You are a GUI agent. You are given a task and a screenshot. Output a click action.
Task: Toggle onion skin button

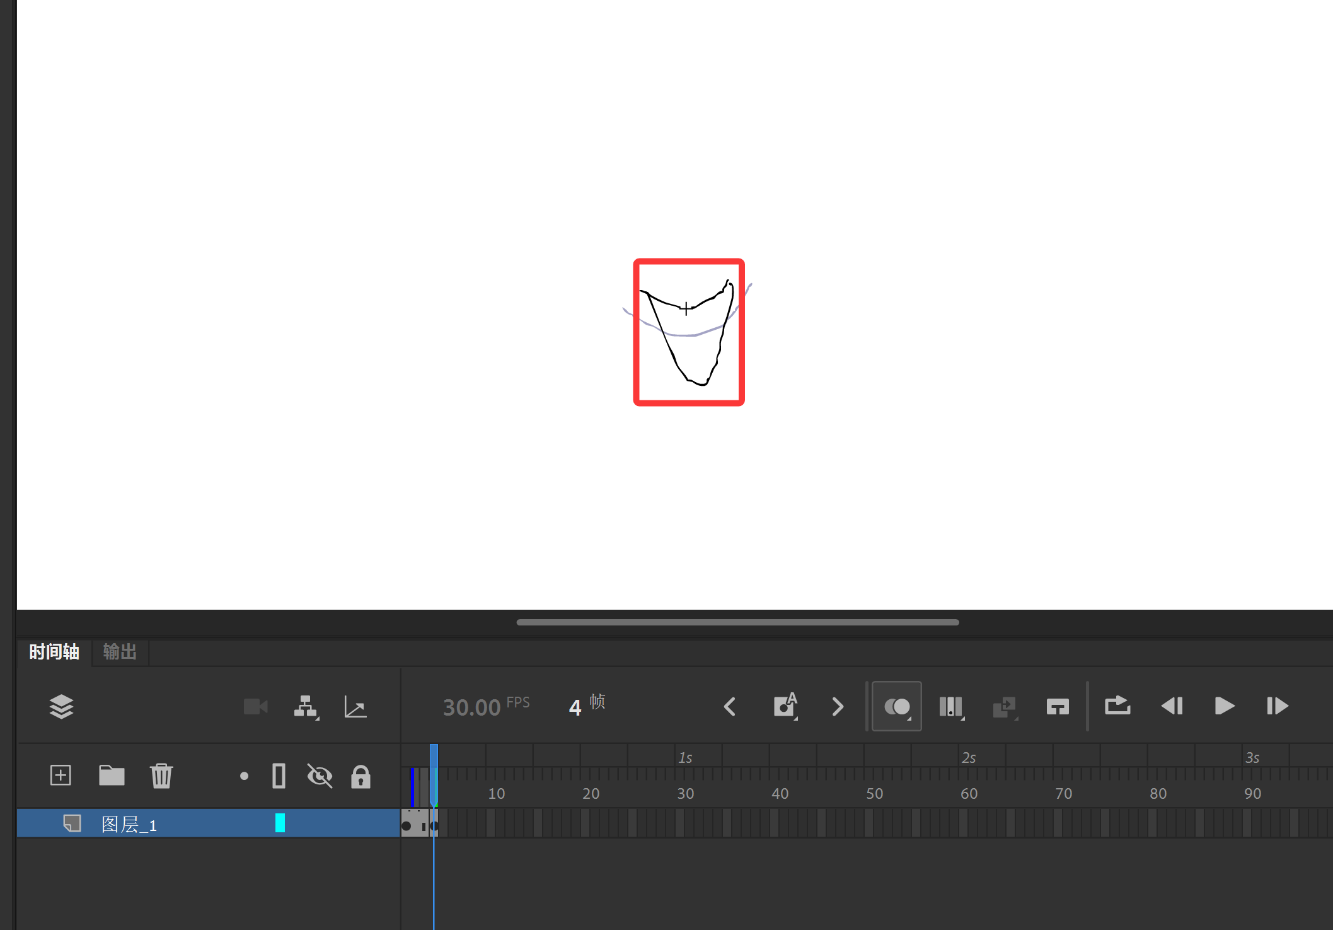(x=896, y=706)
